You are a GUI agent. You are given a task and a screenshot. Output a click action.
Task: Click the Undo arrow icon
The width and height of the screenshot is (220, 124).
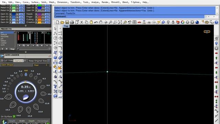96,22
